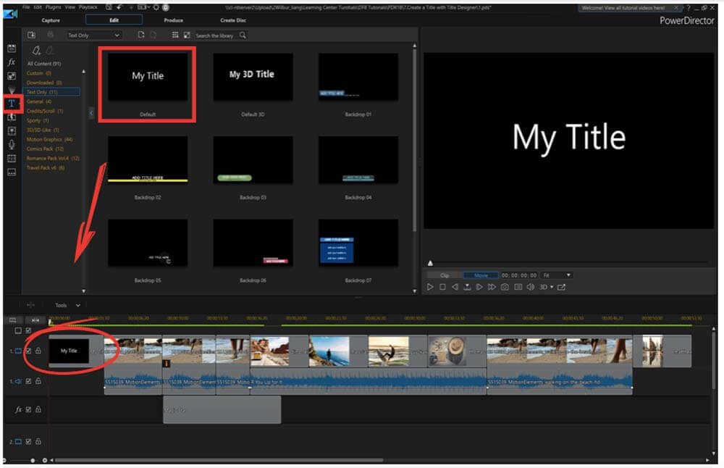Screen dimensions: 724x468
Task: Select Motion Graphics (44) tag
Action: [x=49, y=140]
